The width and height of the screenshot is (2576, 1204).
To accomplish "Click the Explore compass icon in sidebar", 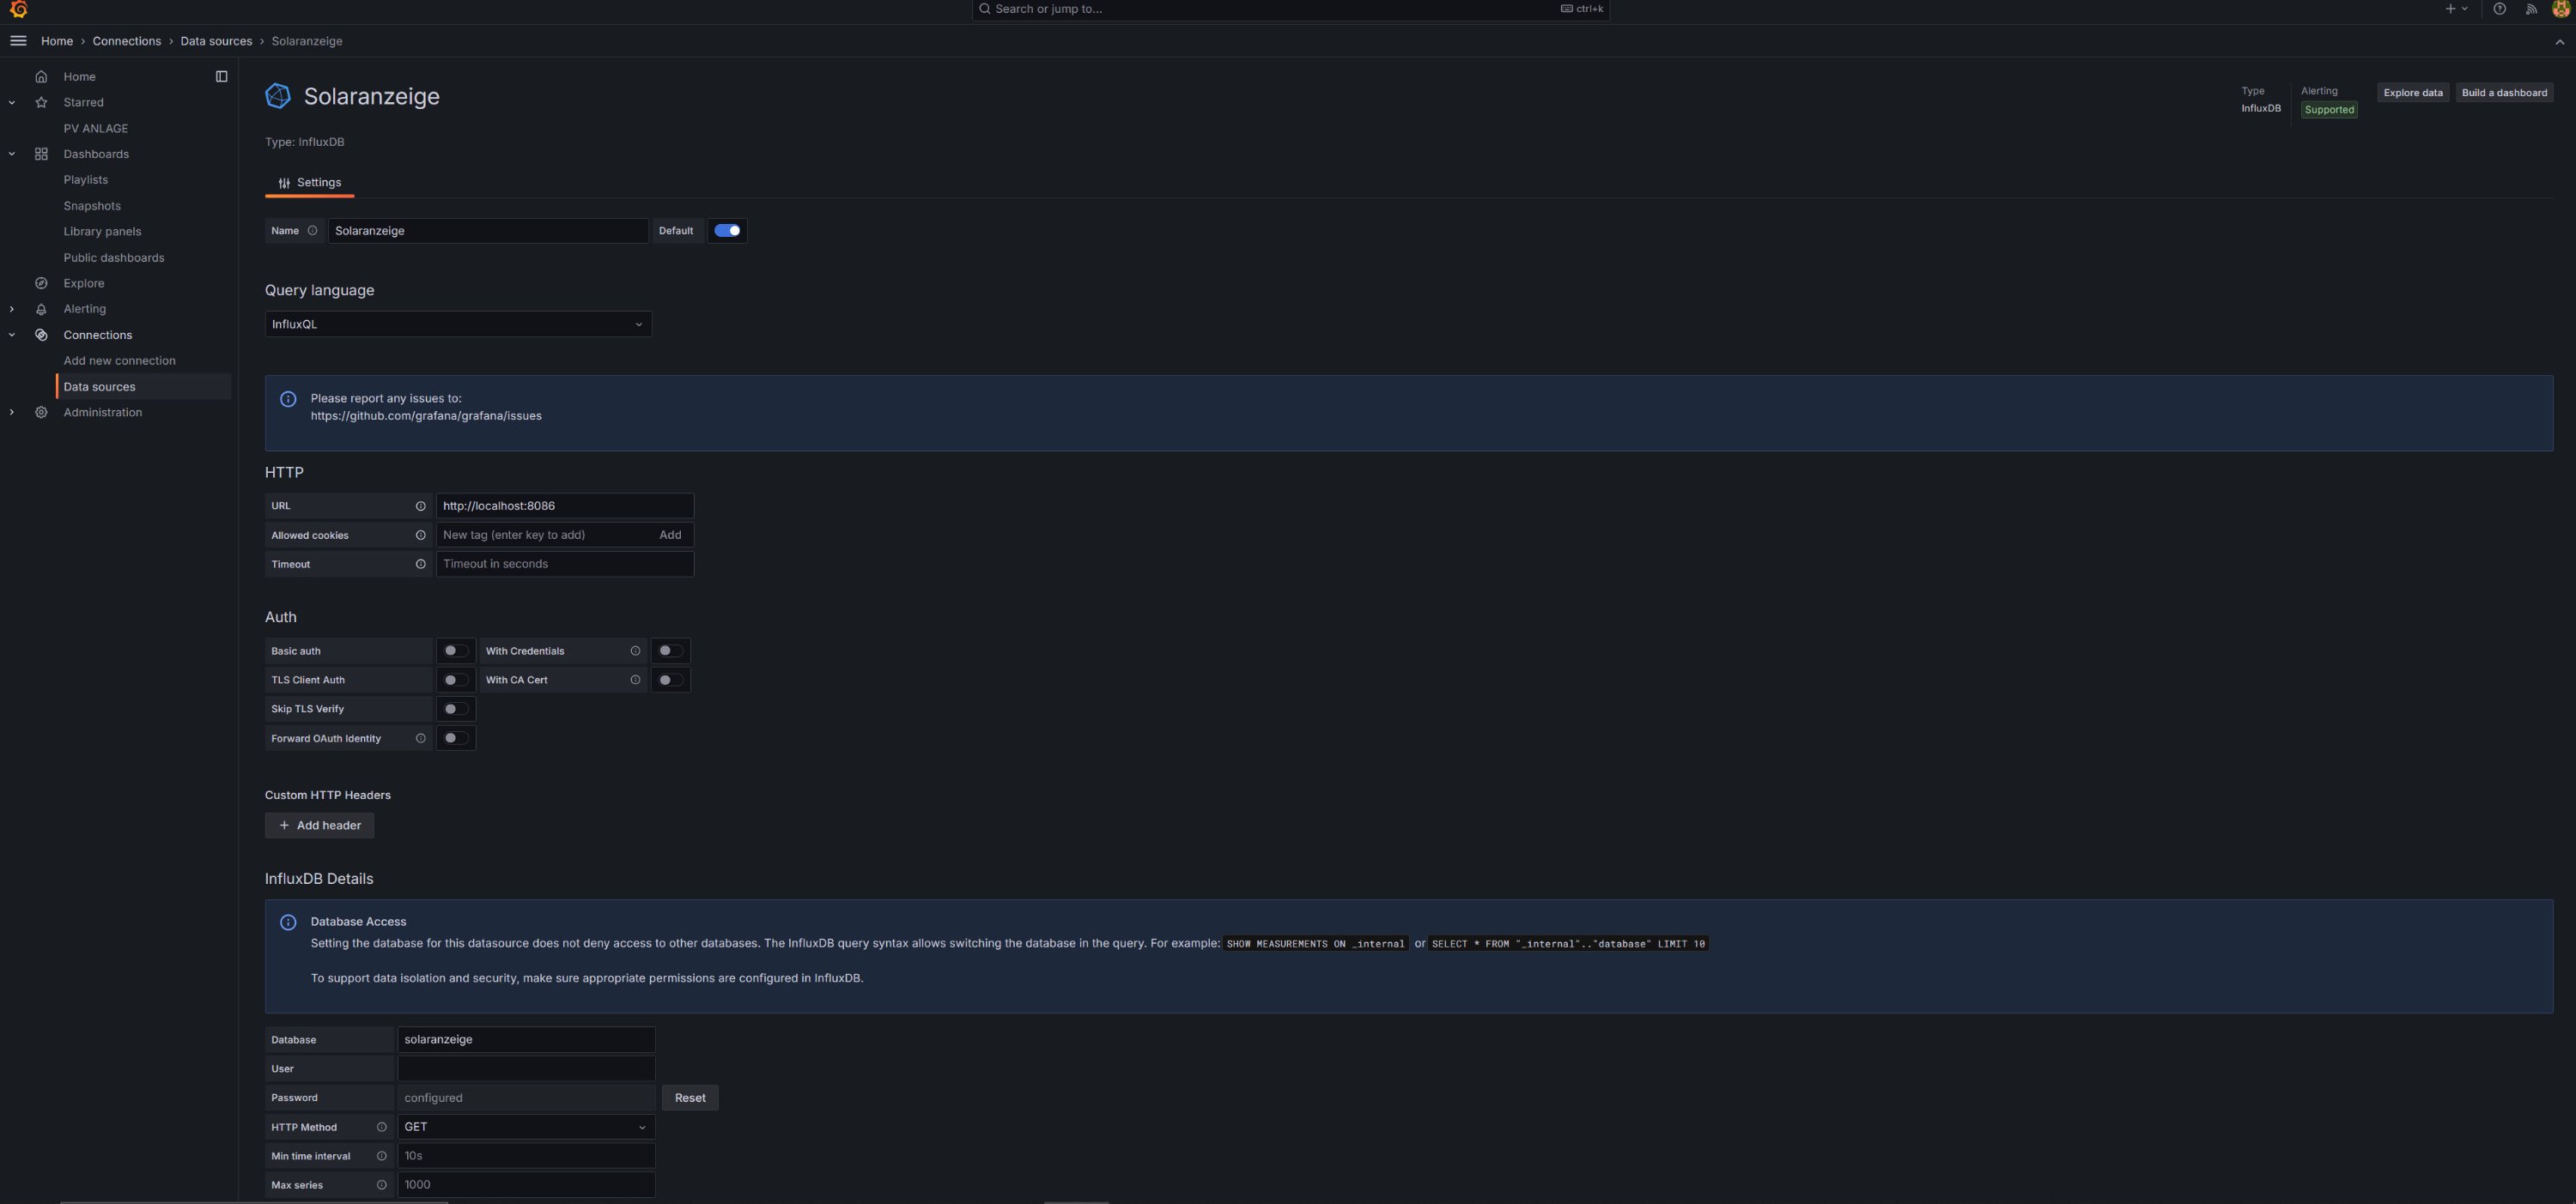I will click(41, 284).
